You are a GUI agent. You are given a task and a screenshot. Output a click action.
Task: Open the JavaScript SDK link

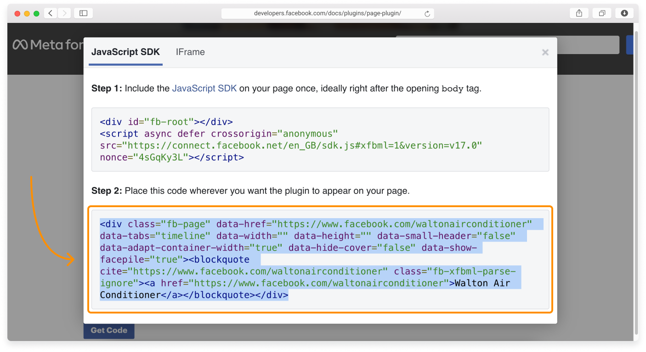coord(204,88)
